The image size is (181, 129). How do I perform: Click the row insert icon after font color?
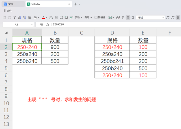(x=51, y=18)
